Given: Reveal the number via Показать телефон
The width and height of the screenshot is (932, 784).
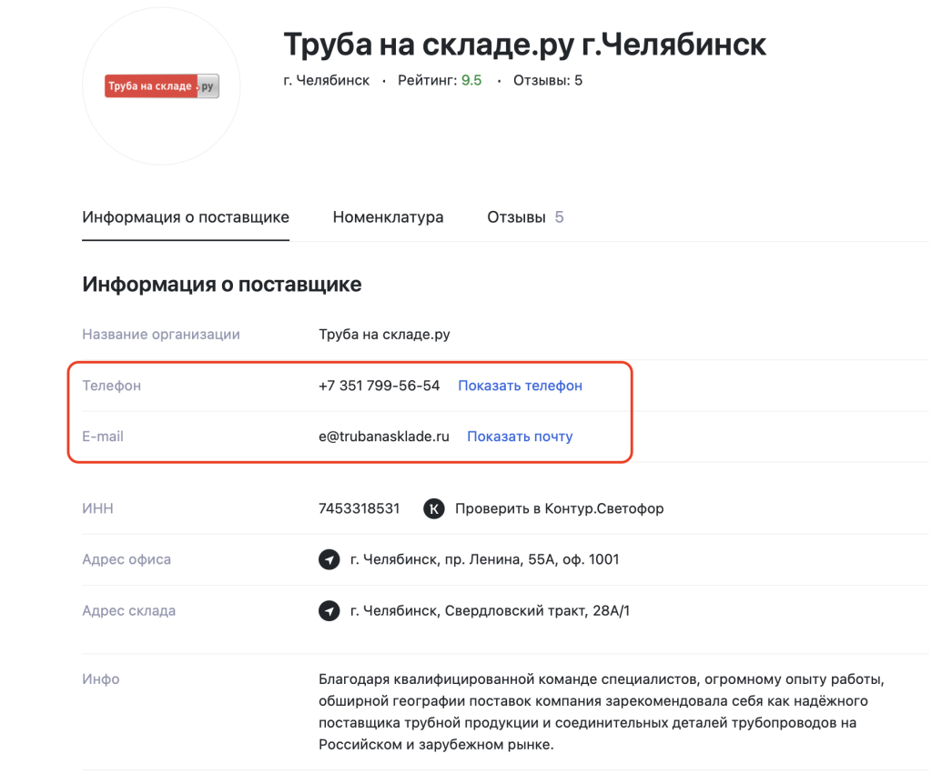Looking at the screenshot, I should pyautogui.click(x=520, y=386).
